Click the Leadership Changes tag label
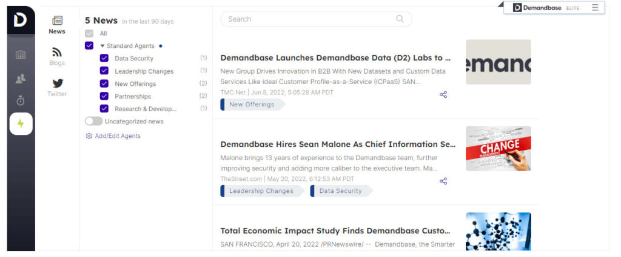This screenshot has width=621, height=257. [x=261, y=191]
